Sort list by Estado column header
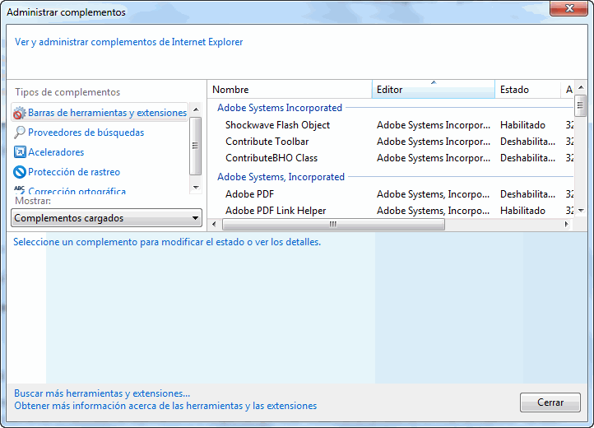594x428 pixels. [527, 90]
